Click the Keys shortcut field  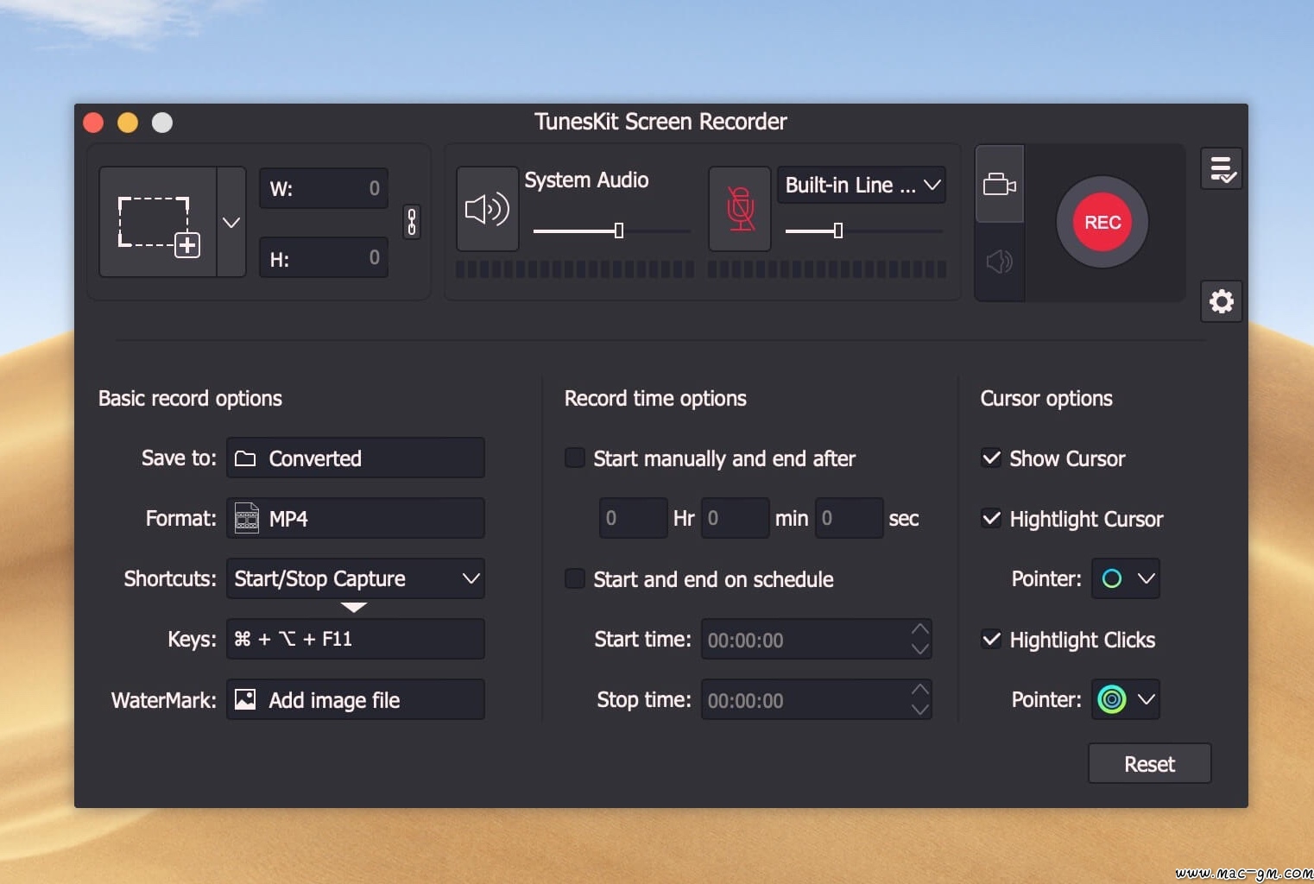356,639
